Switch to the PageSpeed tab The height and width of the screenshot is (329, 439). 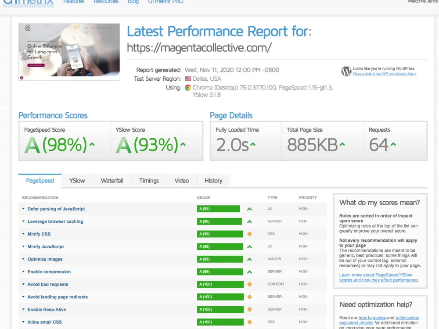[40, 181]
